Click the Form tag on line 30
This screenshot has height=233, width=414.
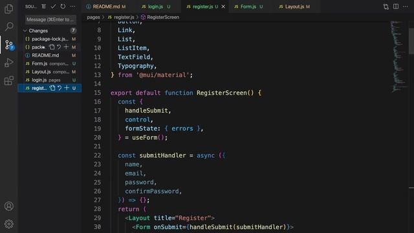(143, 227)
